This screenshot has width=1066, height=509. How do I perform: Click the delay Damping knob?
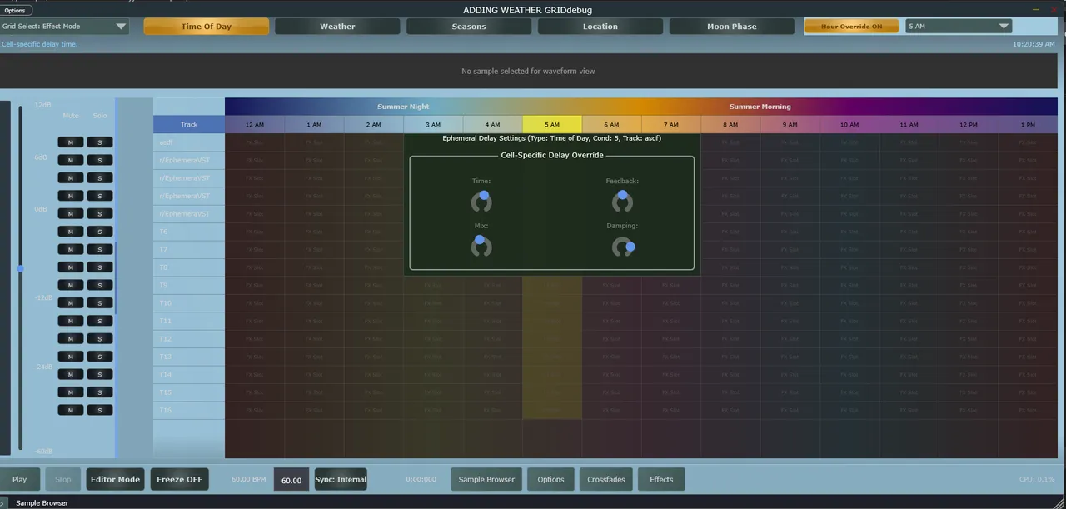click(x=622, y=247)
